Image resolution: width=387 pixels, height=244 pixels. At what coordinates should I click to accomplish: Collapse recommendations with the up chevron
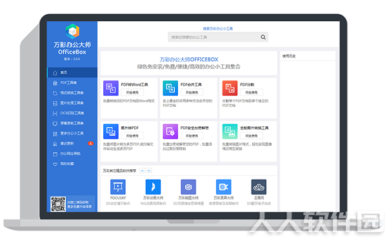click(142, 171)
